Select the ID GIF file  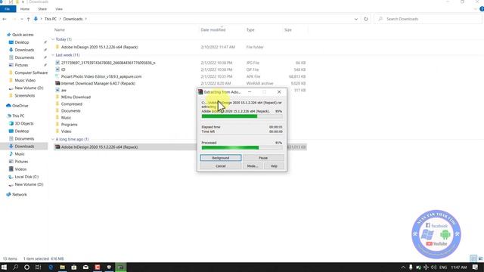[x=64, y=70]
